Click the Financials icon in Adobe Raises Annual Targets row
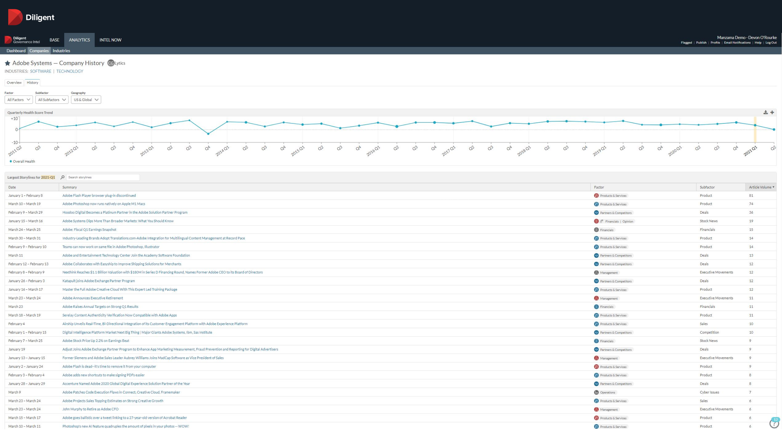 (596, 307)
